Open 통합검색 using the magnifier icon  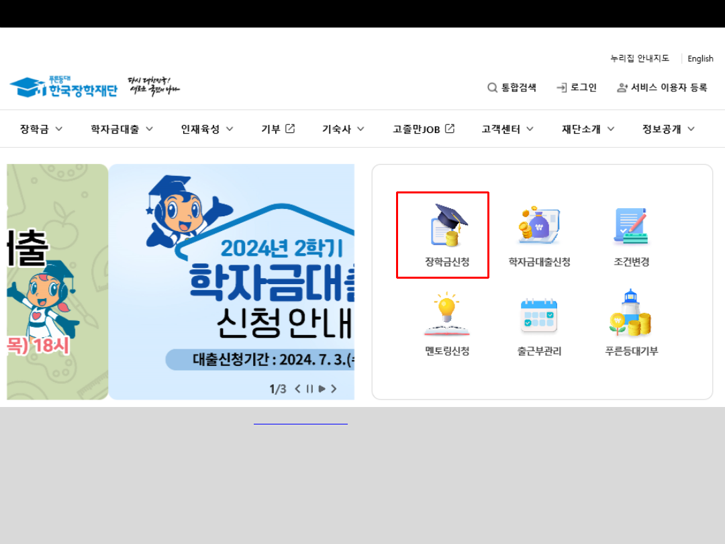pos(512,87)
